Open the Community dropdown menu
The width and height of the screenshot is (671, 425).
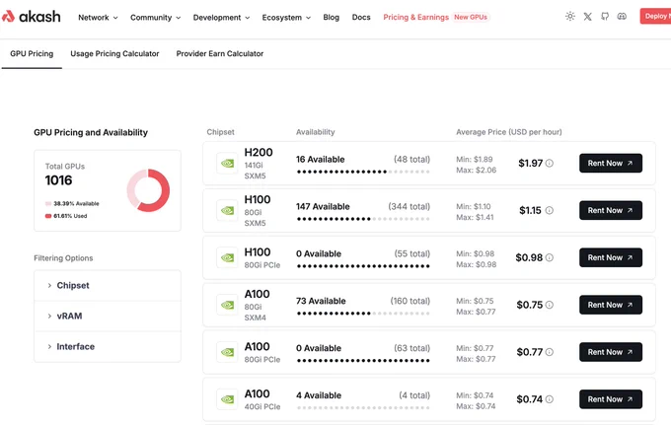155,18
